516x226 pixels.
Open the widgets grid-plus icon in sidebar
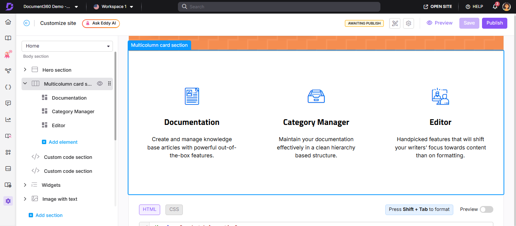point(8,152)
